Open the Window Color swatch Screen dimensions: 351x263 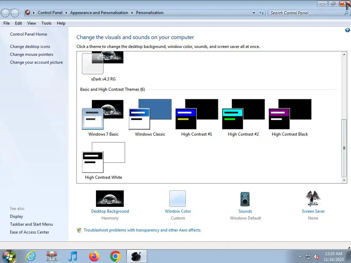(x=178, y=198)
